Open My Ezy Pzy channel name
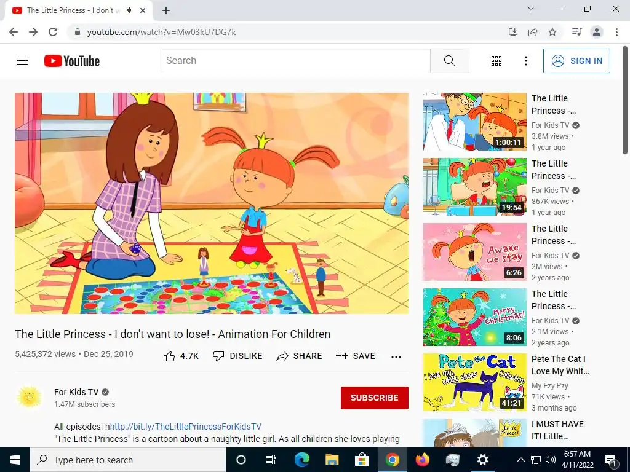 (549, 386)
